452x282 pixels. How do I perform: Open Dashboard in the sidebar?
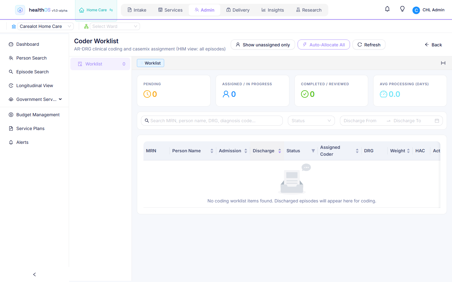(x=35, y=44)
